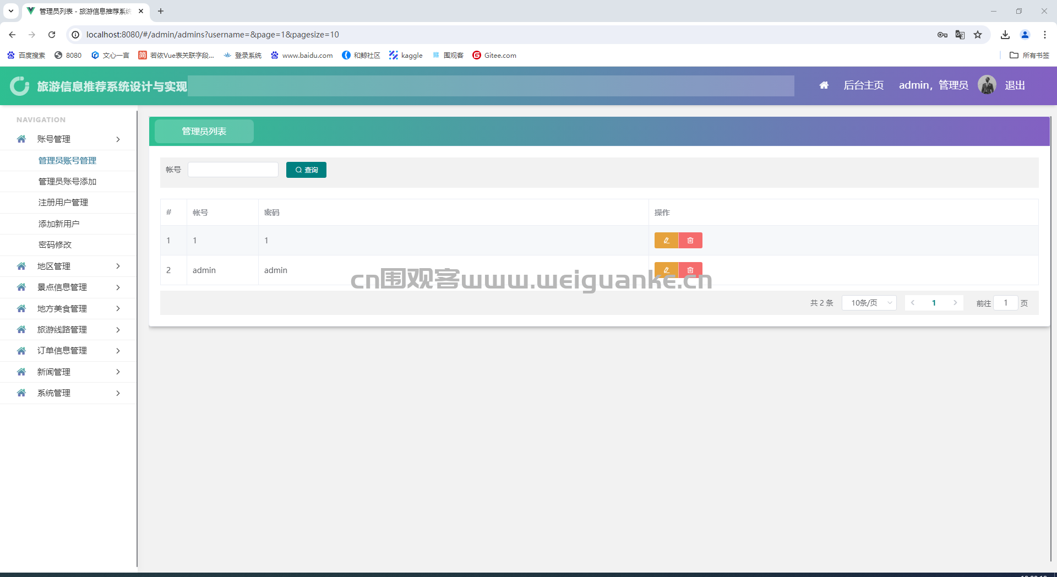Bookmark this page with the star icon
This screenshot has width=1057, height=577.
[x=978, y=35]
